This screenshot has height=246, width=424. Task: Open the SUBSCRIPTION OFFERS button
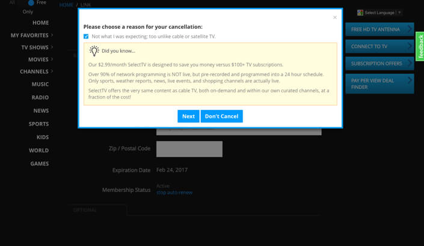pyautogui.click(x=379, y=64)
